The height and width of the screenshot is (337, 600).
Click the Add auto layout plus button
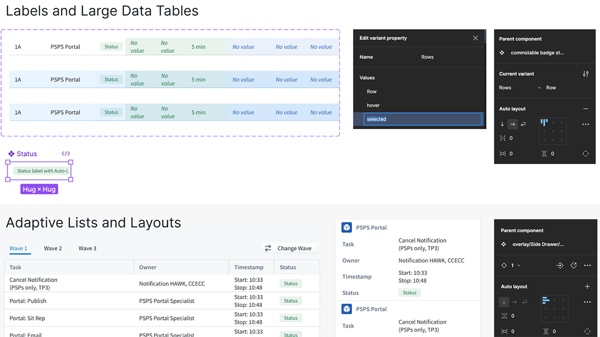588,286
